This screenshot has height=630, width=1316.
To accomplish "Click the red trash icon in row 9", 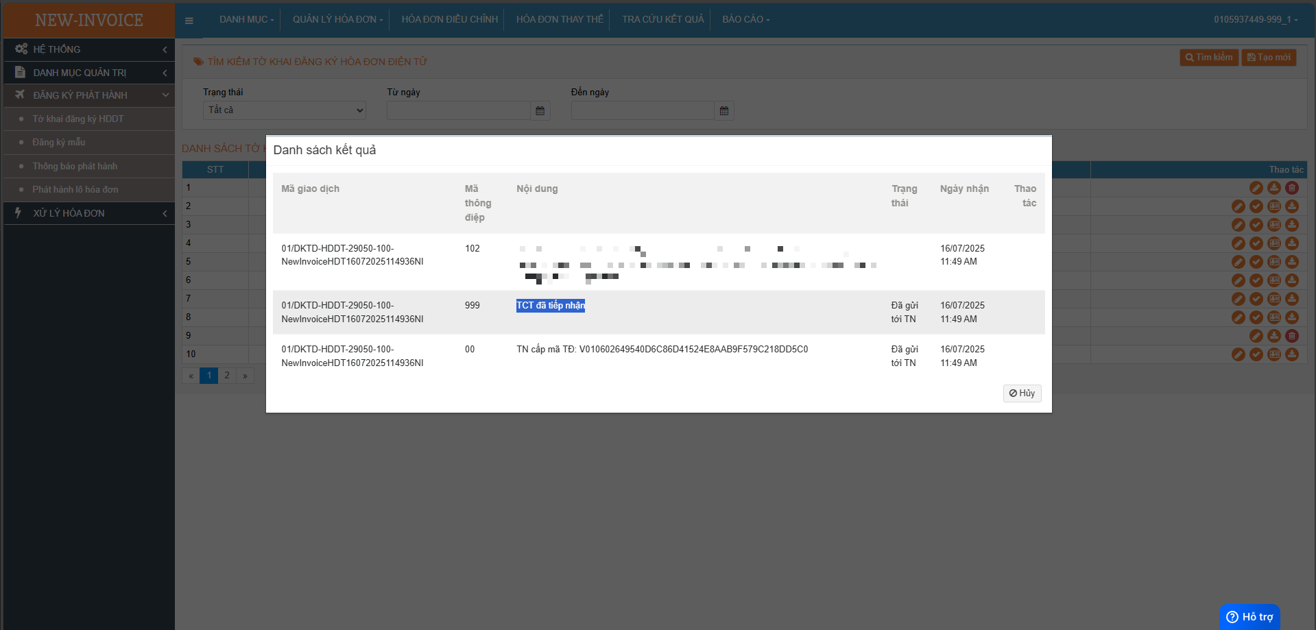I will click(1291, 335).
